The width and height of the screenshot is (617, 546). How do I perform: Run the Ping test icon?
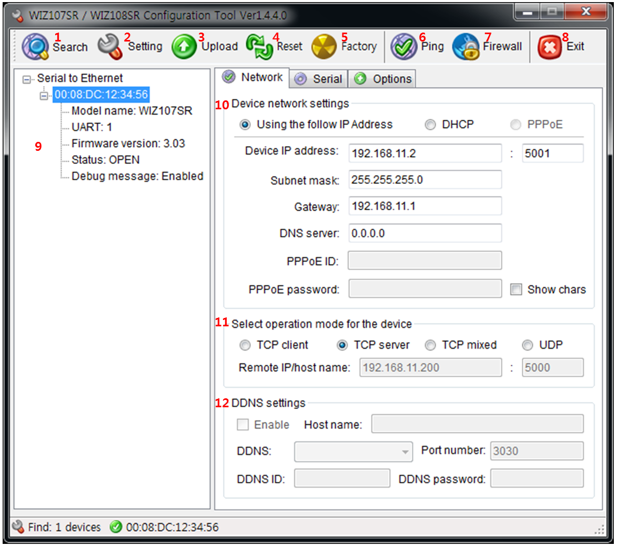(403, 46)
